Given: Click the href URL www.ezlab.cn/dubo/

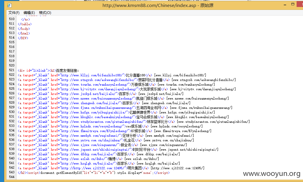Looking at the screenshot, I should point(83,159).
